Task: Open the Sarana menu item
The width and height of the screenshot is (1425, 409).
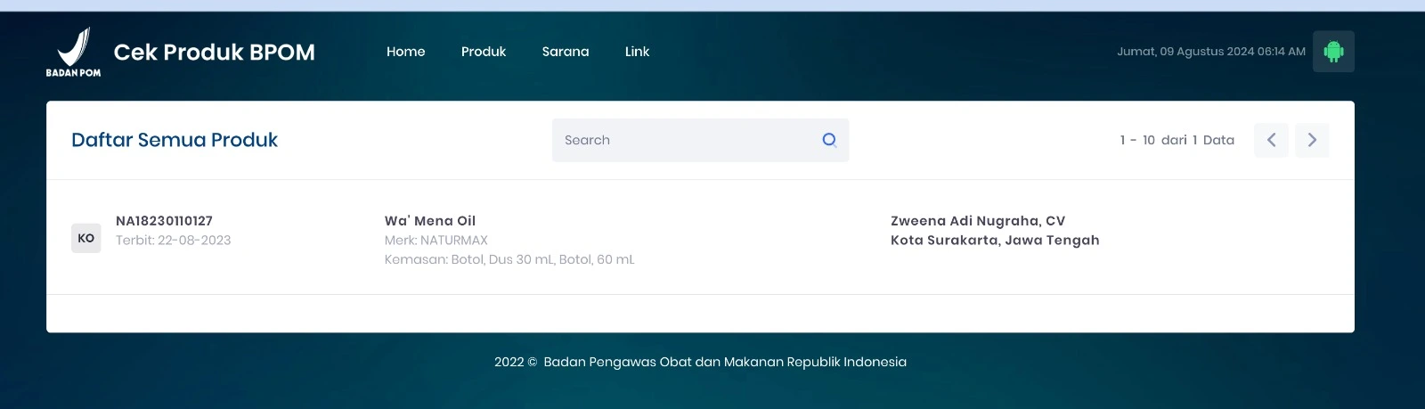Action: click(566, 52)
